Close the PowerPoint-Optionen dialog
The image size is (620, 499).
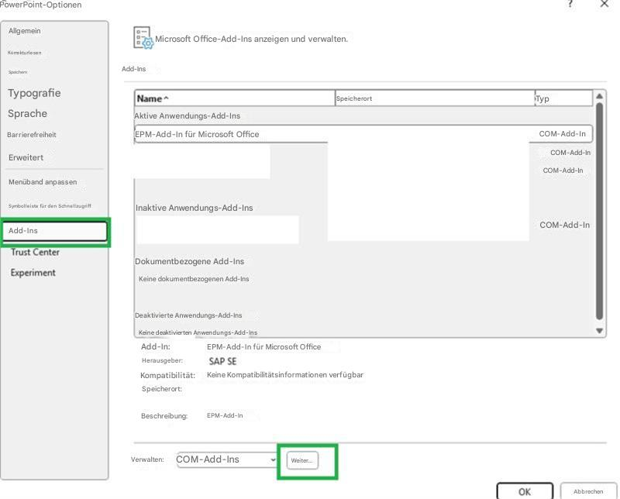604,4
